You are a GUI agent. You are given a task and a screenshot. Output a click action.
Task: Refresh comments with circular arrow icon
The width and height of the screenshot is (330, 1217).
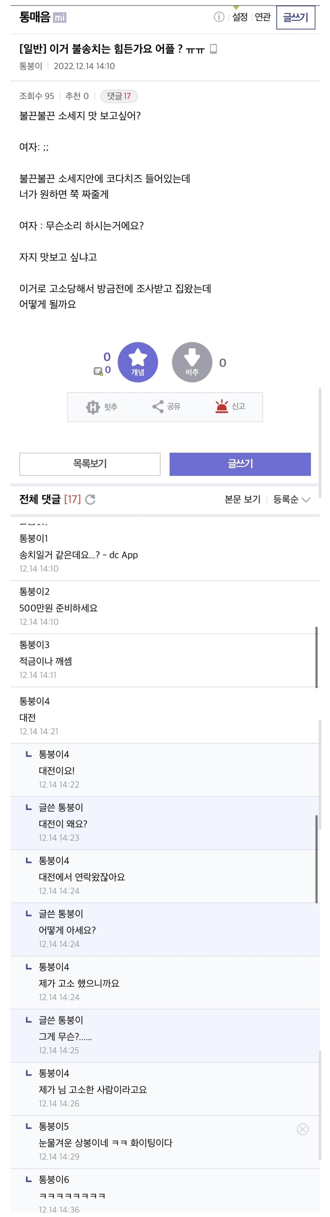point(91,499)
